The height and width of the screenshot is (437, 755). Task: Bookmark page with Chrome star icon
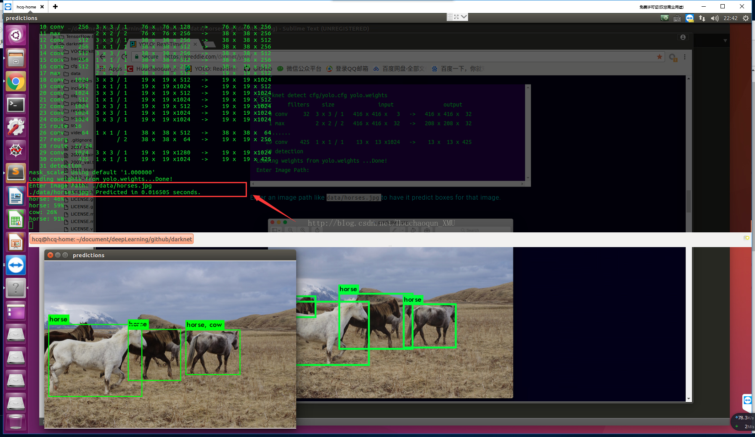660,57
